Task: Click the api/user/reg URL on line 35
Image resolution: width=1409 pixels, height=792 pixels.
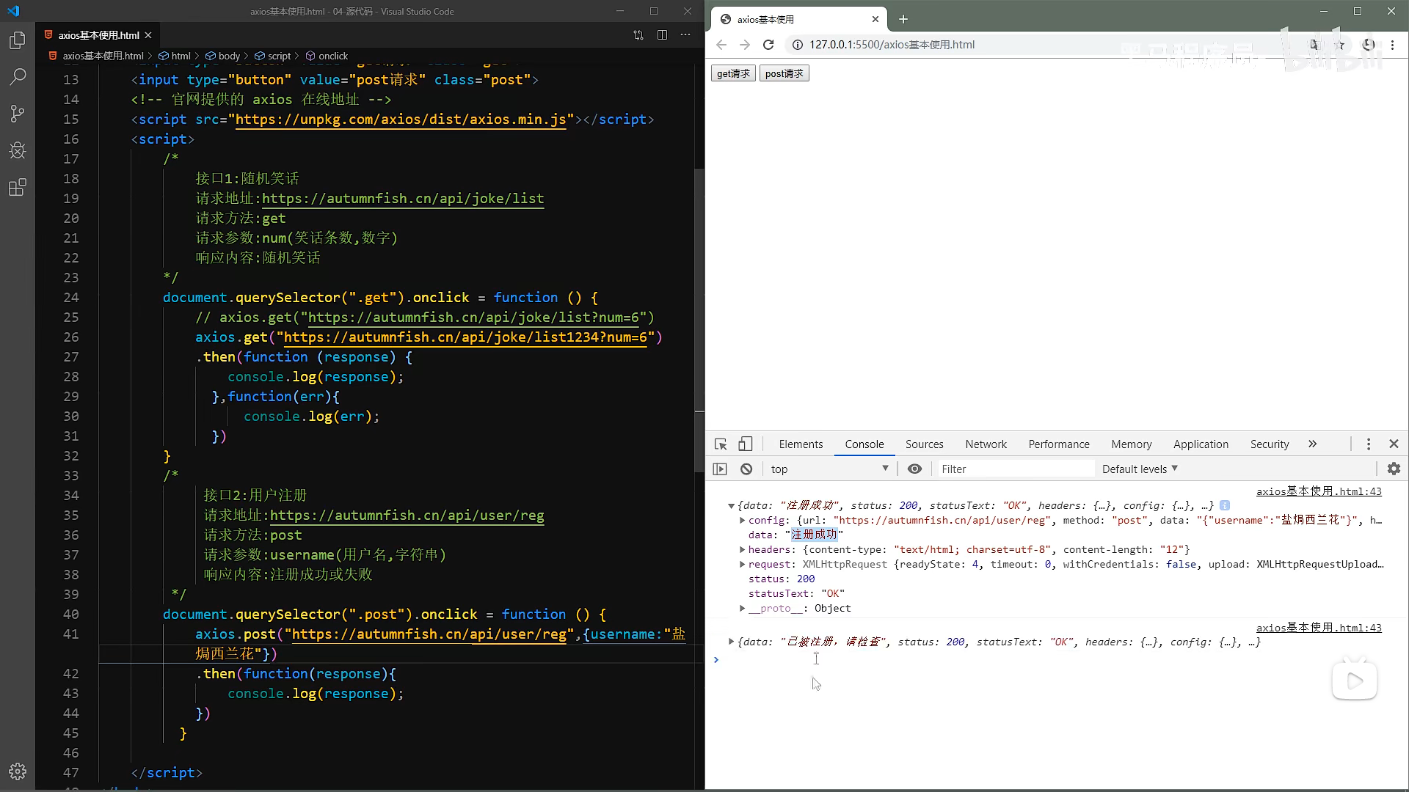Action: [x=407, y=516]
